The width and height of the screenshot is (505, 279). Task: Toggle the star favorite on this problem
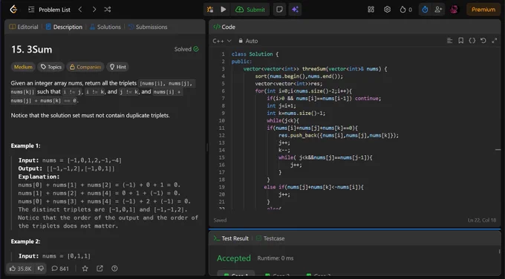tap(85, 269)
